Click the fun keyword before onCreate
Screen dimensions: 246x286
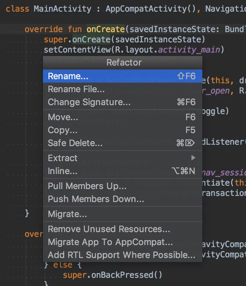tap(75, 29)
